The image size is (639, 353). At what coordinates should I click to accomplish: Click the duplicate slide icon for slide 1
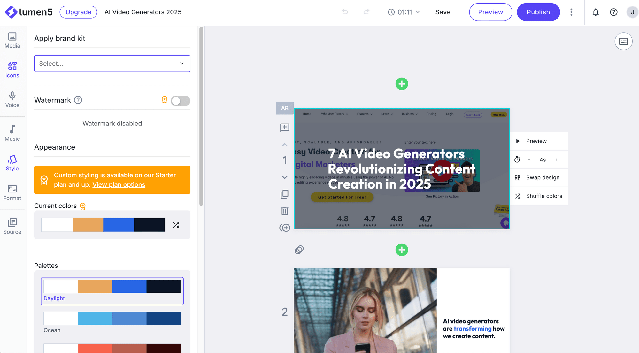click(284, 194)
